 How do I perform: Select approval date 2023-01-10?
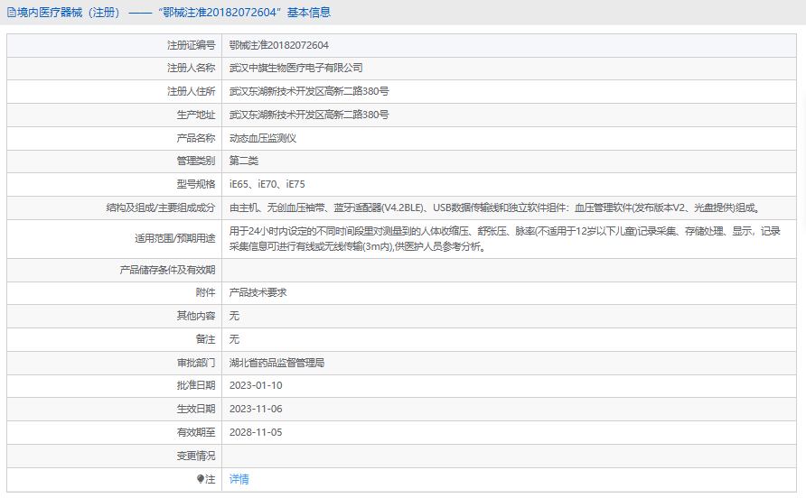(256, 385)
